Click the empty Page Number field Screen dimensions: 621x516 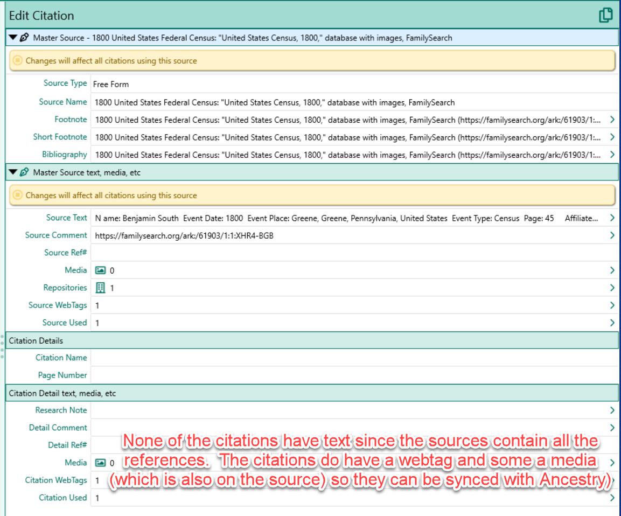tap(354, 375)
